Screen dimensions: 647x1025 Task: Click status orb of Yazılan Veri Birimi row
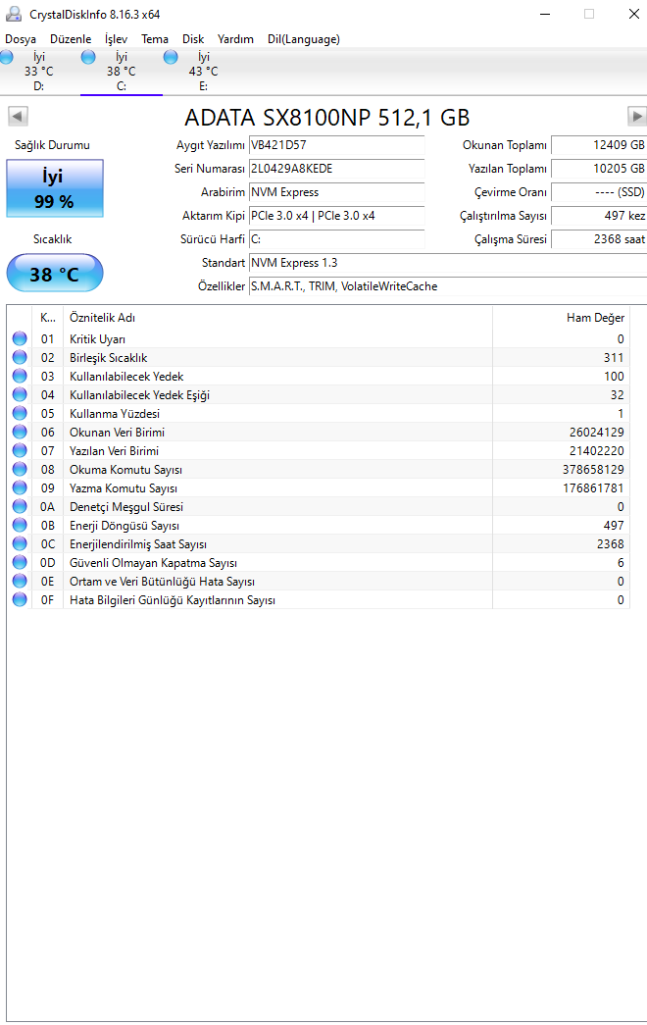20,450
